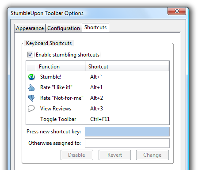Select the Stumble! function row text
Image resolution: width=198 pixels, height=170 pixels.
tap(50, 77)
